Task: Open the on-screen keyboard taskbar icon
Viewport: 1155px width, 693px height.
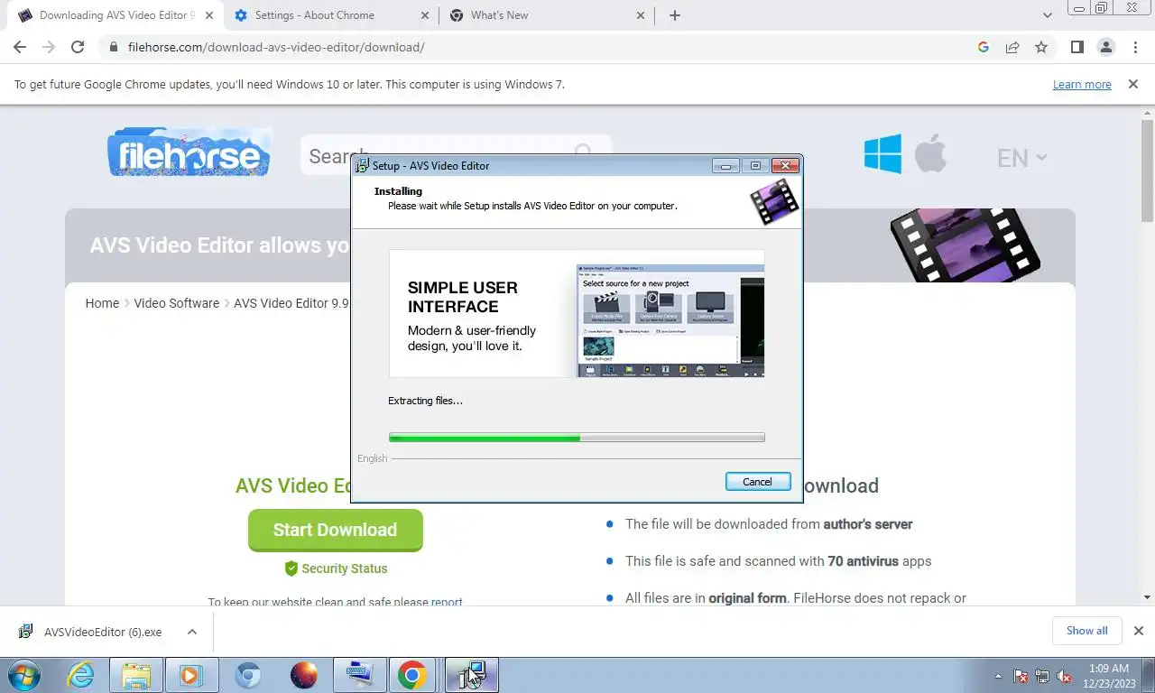Action: click(x=359, y=675)
